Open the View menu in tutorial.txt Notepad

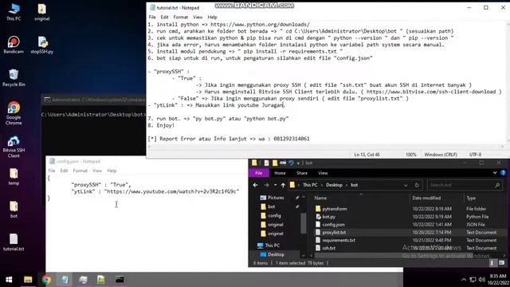pyautogui.click(x=198, y=17)
